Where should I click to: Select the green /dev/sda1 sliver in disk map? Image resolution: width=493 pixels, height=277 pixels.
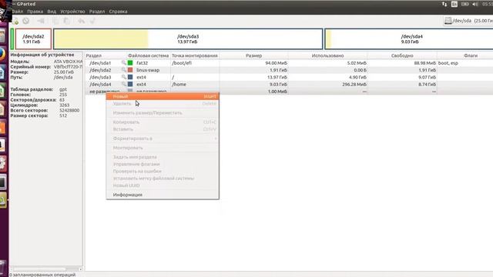click(12, 39)
